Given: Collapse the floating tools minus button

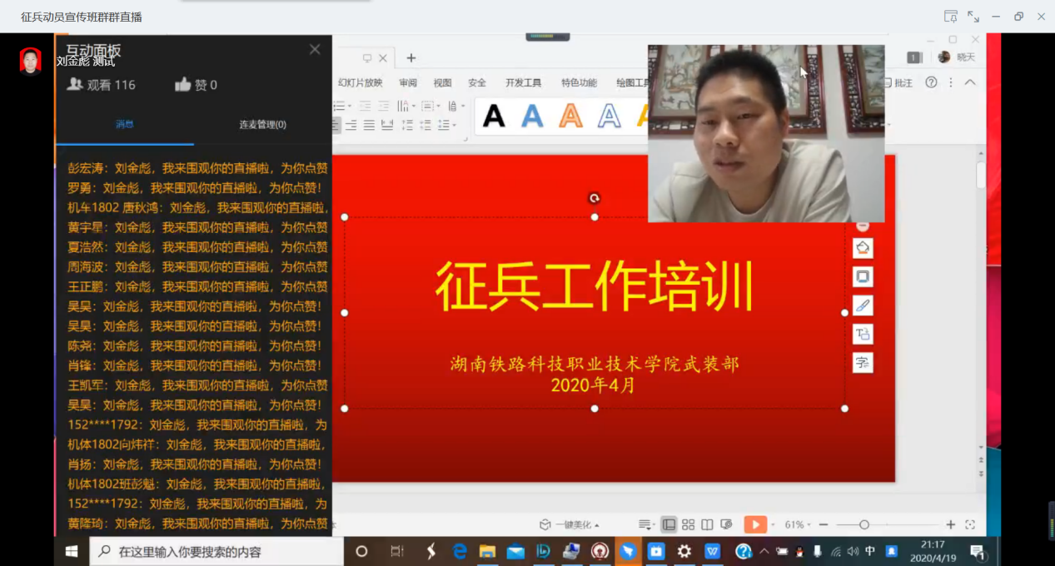Looking at the screenshot, I should click(863, 226).
